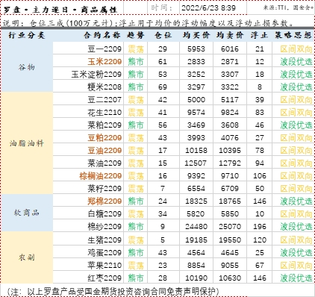Select the 红枣2209 contract cell

105,278
